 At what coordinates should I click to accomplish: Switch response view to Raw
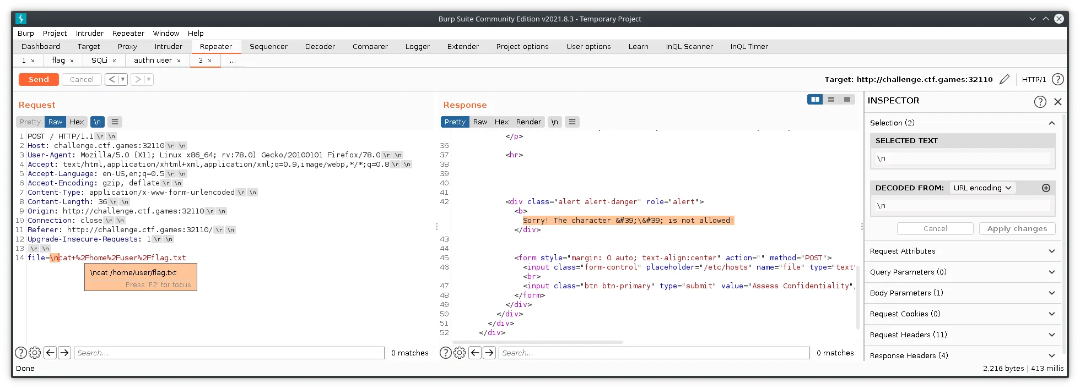[x=480, y=122]
